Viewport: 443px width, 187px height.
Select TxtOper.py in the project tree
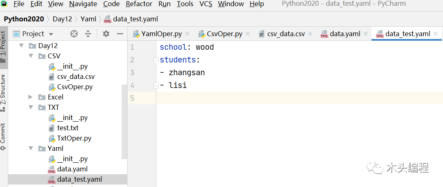click(x=74, y=139)
